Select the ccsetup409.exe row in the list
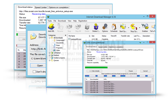Image resolution: width=168 pixels, height=103 pixels. click(111, 39)
